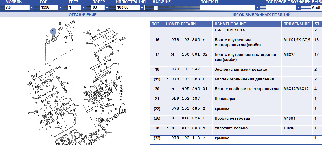Screen dimensions: 322x145
Task: Click callout 14 on the valve cover
Action: [x=87, y=43]
